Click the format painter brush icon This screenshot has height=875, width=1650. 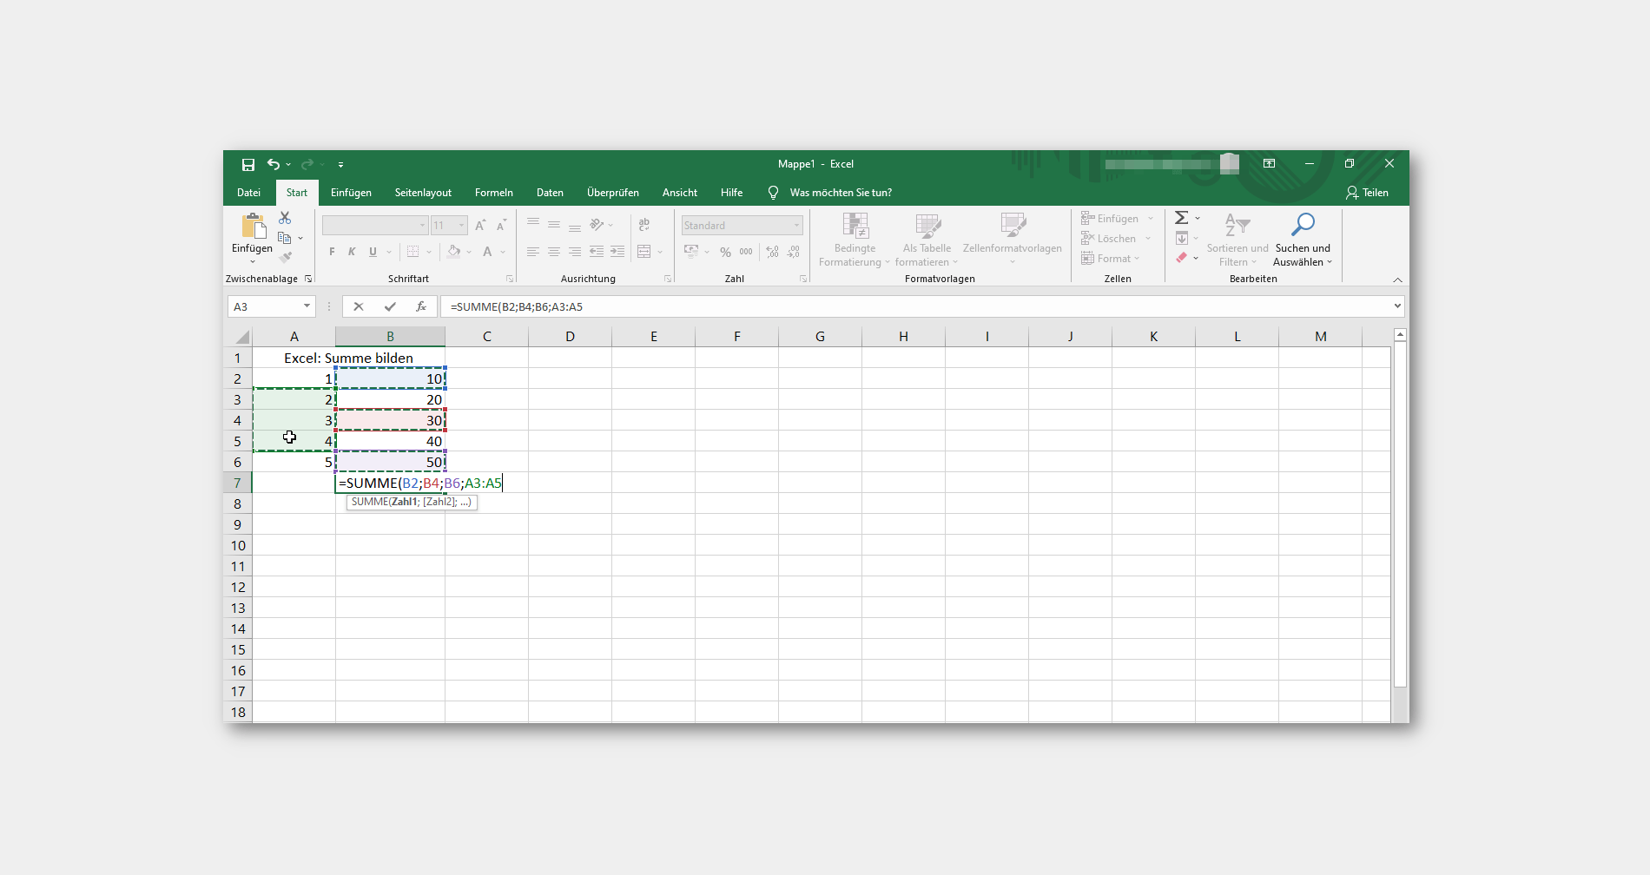(x=285, y=258)
